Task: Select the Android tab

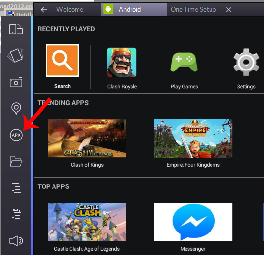Action: [134, 9]
